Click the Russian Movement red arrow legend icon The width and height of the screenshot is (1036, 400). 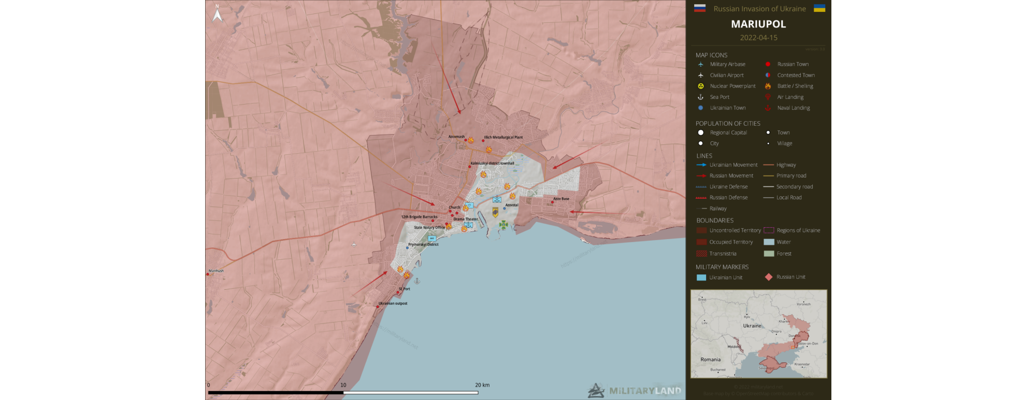701,175
